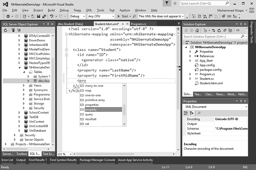Open the Build menu
Viewport: 256px width, 170px height.
pyautogui.click(x=51, y=10)
